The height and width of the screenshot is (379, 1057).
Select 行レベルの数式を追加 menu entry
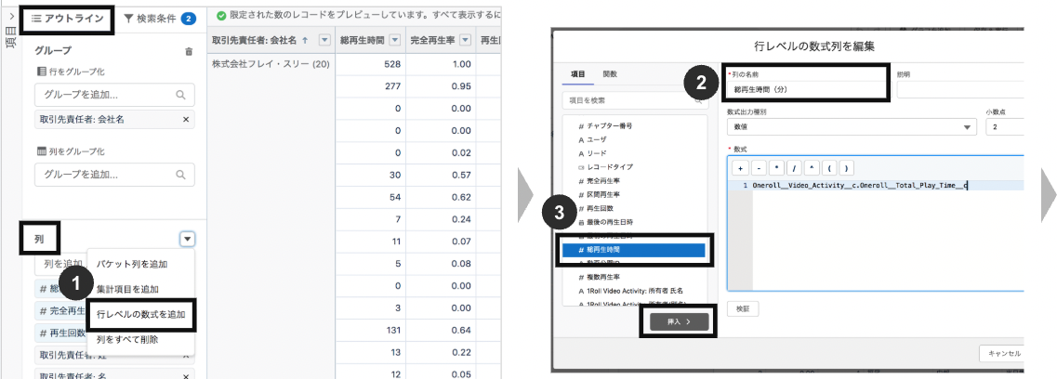pos(141,314)
